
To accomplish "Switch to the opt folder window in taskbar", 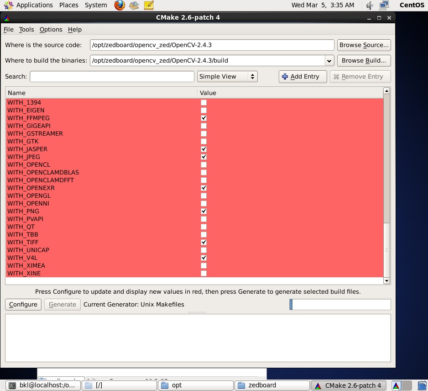I will (196, 386).
